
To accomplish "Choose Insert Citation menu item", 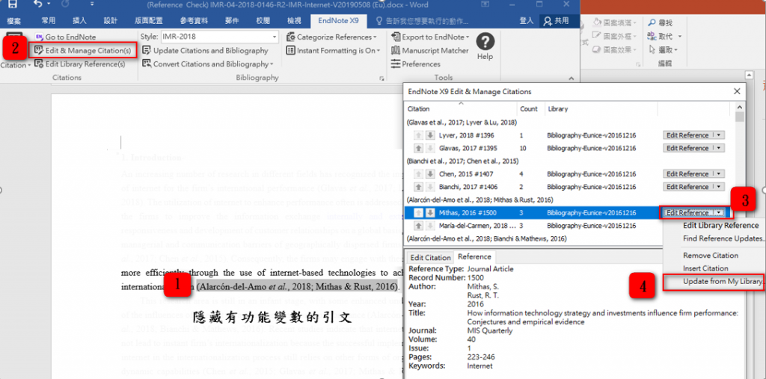I will tap(705, 268).
